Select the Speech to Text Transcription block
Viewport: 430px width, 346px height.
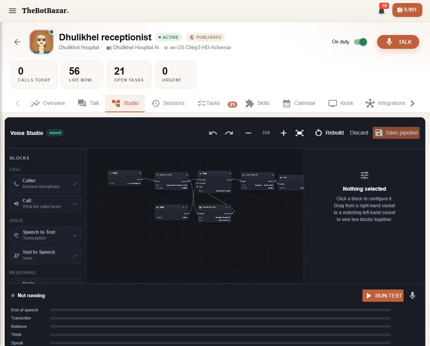[x=46, y=235]
